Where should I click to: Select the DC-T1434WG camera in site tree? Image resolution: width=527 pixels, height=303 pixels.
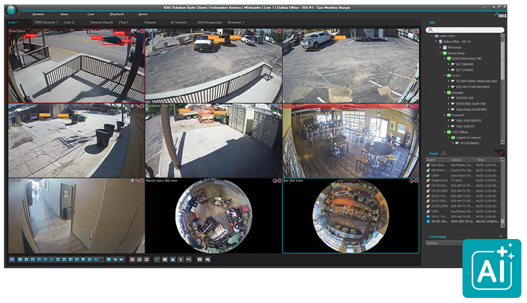pyautogui.click(x=464, y=70)
